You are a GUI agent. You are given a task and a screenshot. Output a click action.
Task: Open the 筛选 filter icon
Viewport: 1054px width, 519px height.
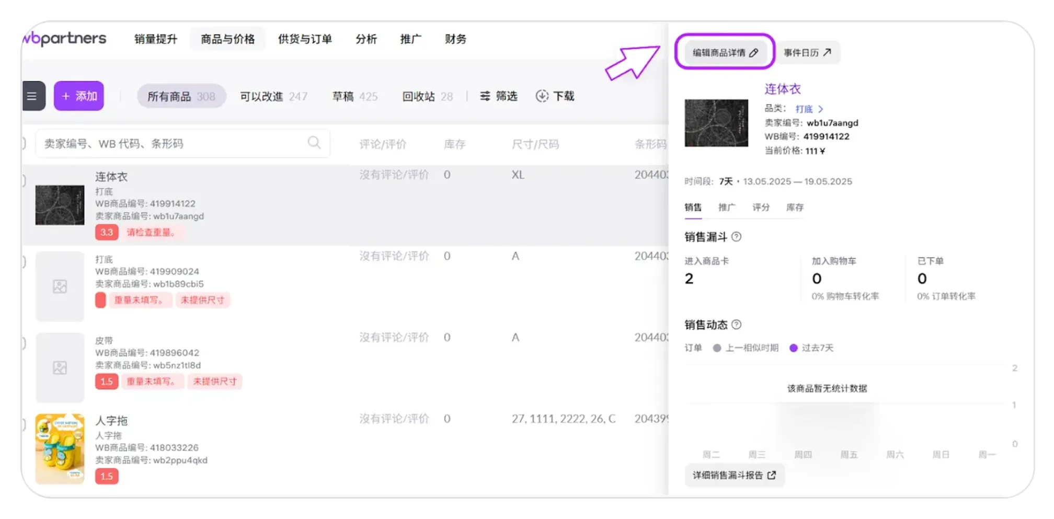pyautogui.click(x=485, y=96)
